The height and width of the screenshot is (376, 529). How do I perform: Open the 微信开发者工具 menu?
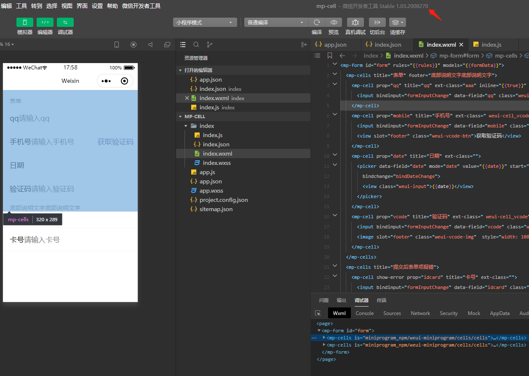click(141, 6)
